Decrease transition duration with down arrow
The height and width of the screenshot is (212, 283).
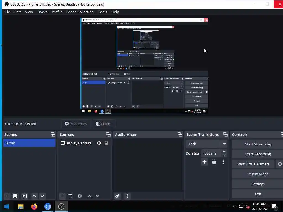tap(224, 155)
